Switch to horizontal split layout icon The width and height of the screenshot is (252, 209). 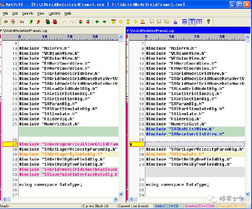click(184, 22)
